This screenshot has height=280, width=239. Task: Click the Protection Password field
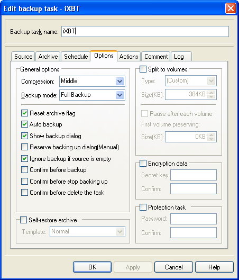194,219
